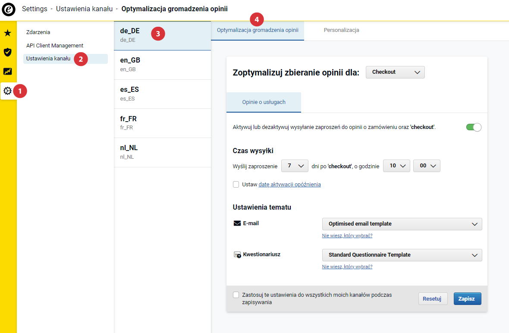Switch to the Personalizacja tab
Viewport: 509px width, 333px height.
(x=342, y=30)
